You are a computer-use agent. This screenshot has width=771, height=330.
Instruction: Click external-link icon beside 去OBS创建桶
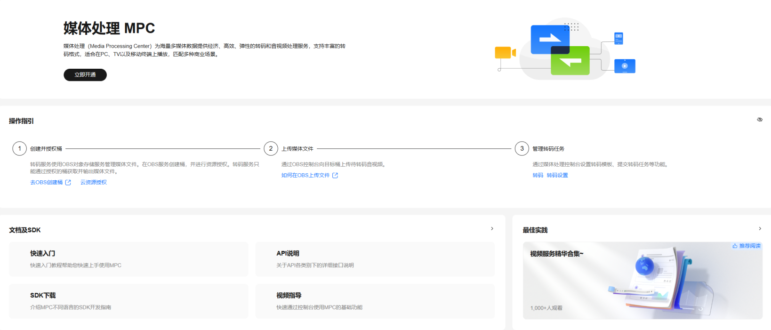[68, 183]
